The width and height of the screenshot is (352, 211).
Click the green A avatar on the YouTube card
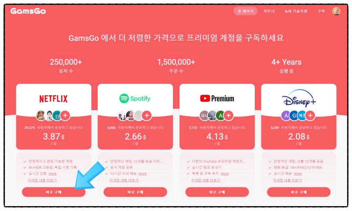(x=220, y=115)
